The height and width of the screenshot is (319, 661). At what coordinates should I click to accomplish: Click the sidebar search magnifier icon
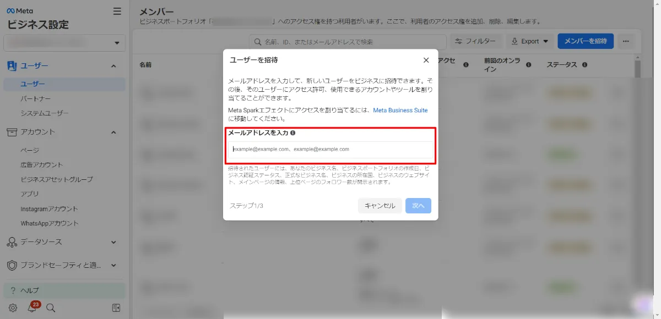point(51,308)
